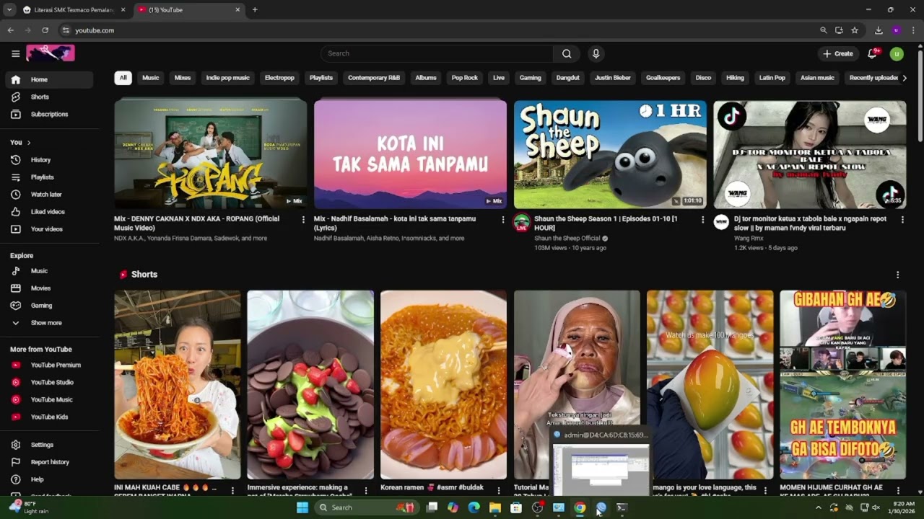Expand the You section chevron
The image size is (924, 519).
point(29,143)
